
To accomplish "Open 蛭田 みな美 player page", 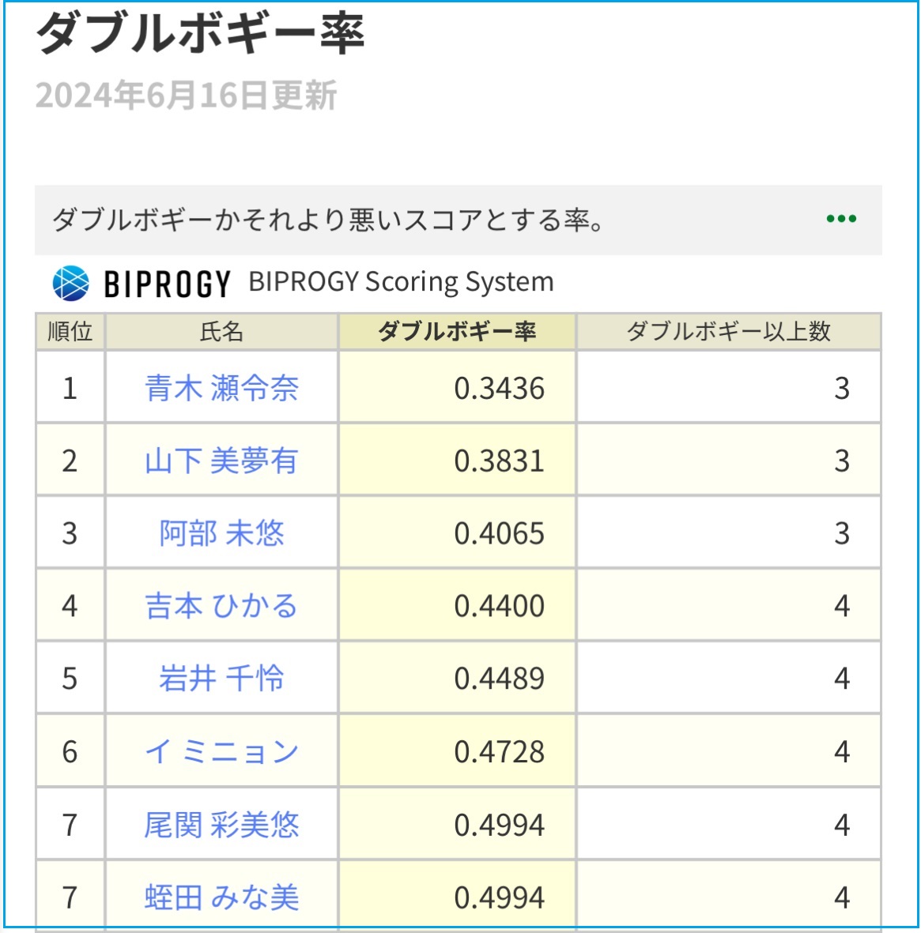I will tap(221, 897).
